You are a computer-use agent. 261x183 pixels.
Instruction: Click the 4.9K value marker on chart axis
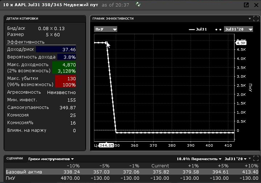[241, 43]
